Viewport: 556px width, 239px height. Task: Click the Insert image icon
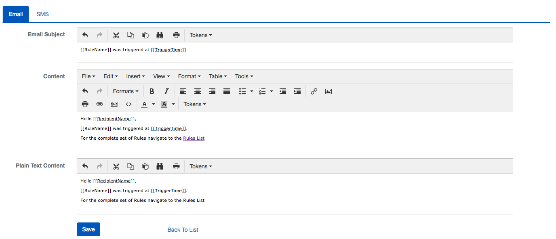point(329,91)
